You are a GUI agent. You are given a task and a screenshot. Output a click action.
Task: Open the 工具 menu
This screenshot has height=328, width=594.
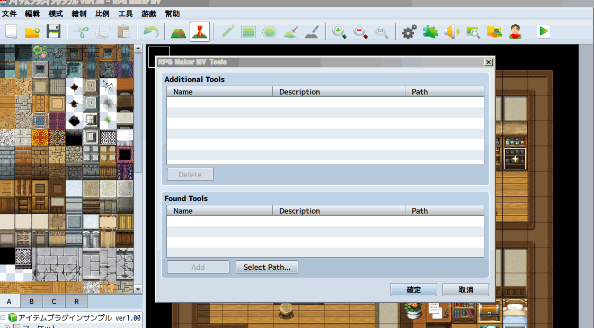126,14
